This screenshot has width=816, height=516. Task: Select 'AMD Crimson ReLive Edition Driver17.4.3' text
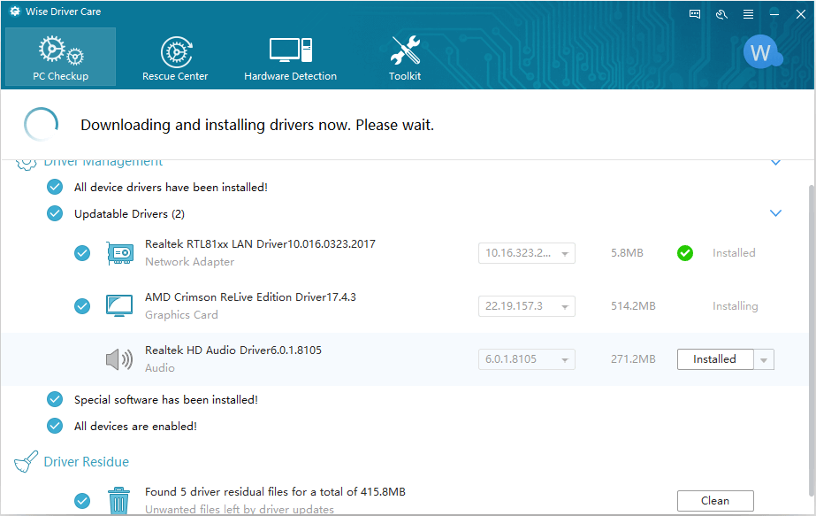tap(250, 297)
